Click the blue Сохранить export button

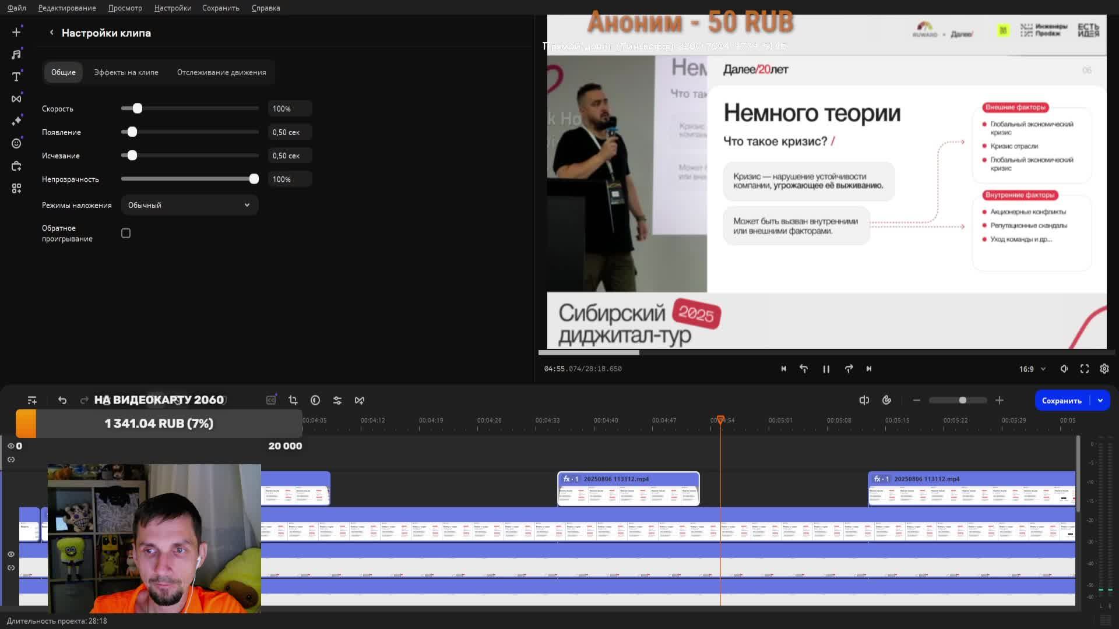point(1061,400)
